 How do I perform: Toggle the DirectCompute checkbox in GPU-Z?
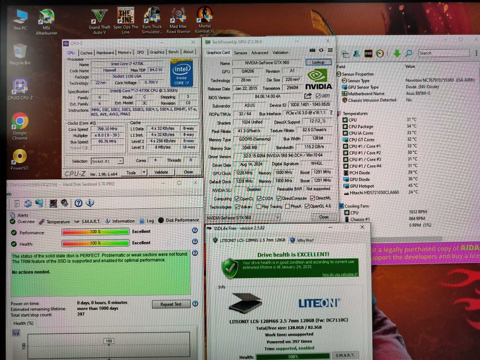coord(279,199)
